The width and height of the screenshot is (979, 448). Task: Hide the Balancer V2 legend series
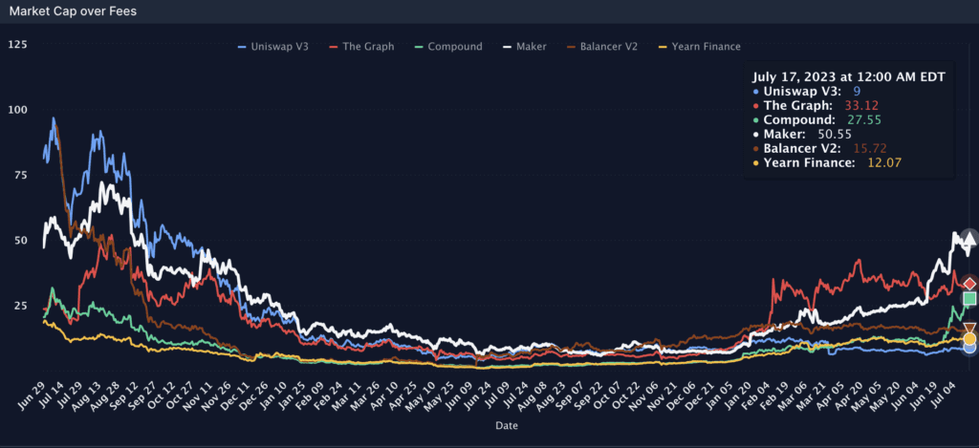pos(602,46)
